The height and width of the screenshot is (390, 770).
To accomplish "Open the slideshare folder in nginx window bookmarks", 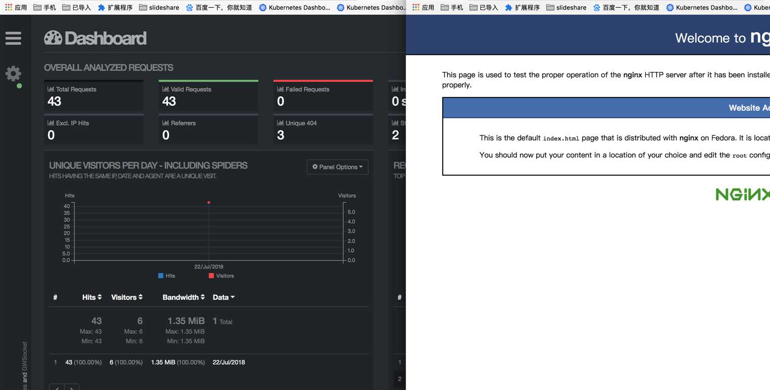I will [566, 8].
